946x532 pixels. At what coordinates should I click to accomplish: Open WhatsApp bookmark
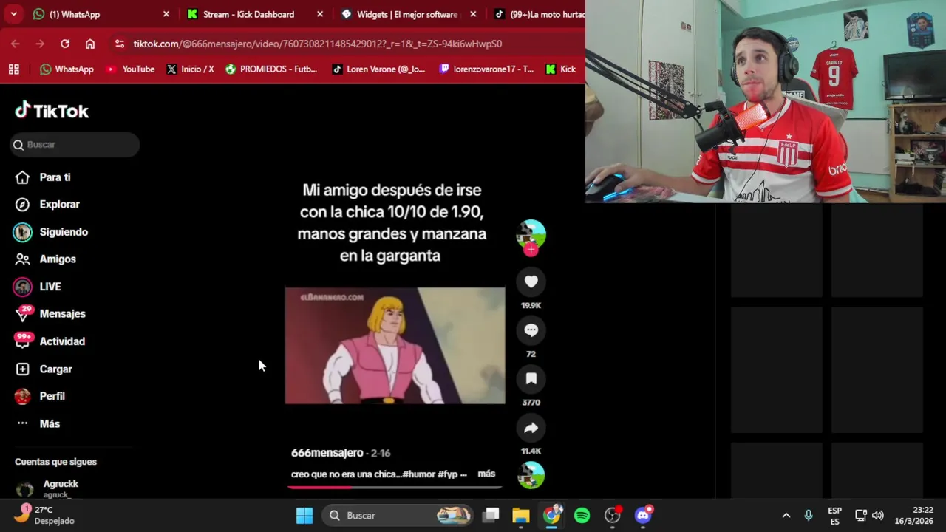coord(67,69)
